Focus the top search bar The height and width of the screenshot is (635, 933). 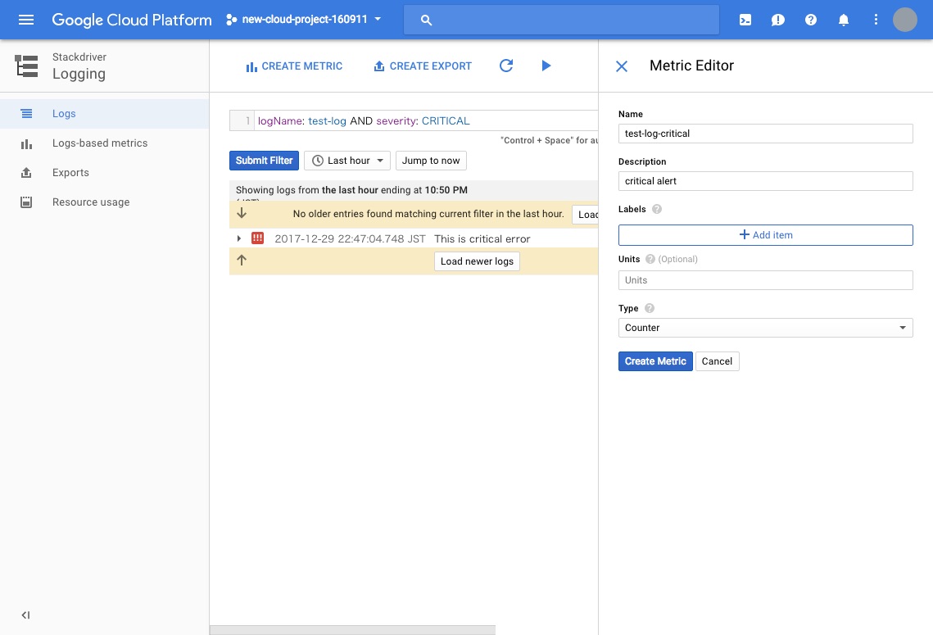click(561, 20)
